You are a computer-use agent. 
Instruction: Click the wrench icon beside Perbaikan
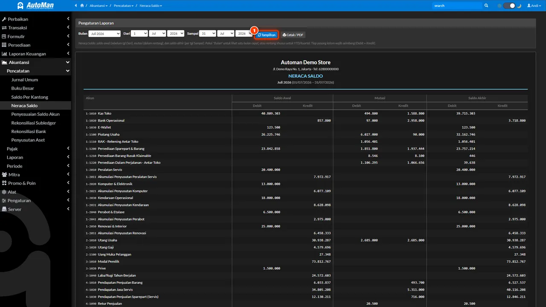[x=4, y=19]
